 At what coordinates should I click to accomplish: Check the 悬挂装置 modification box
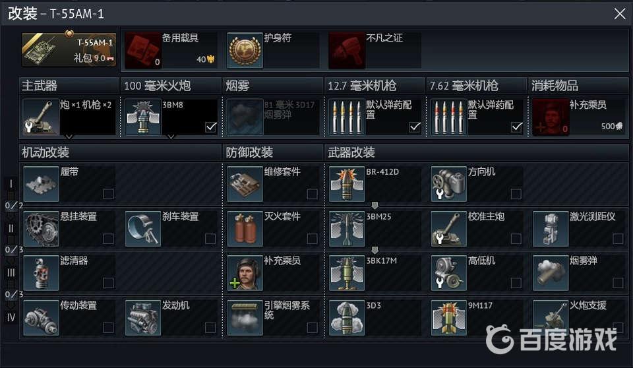pos(108,239)
